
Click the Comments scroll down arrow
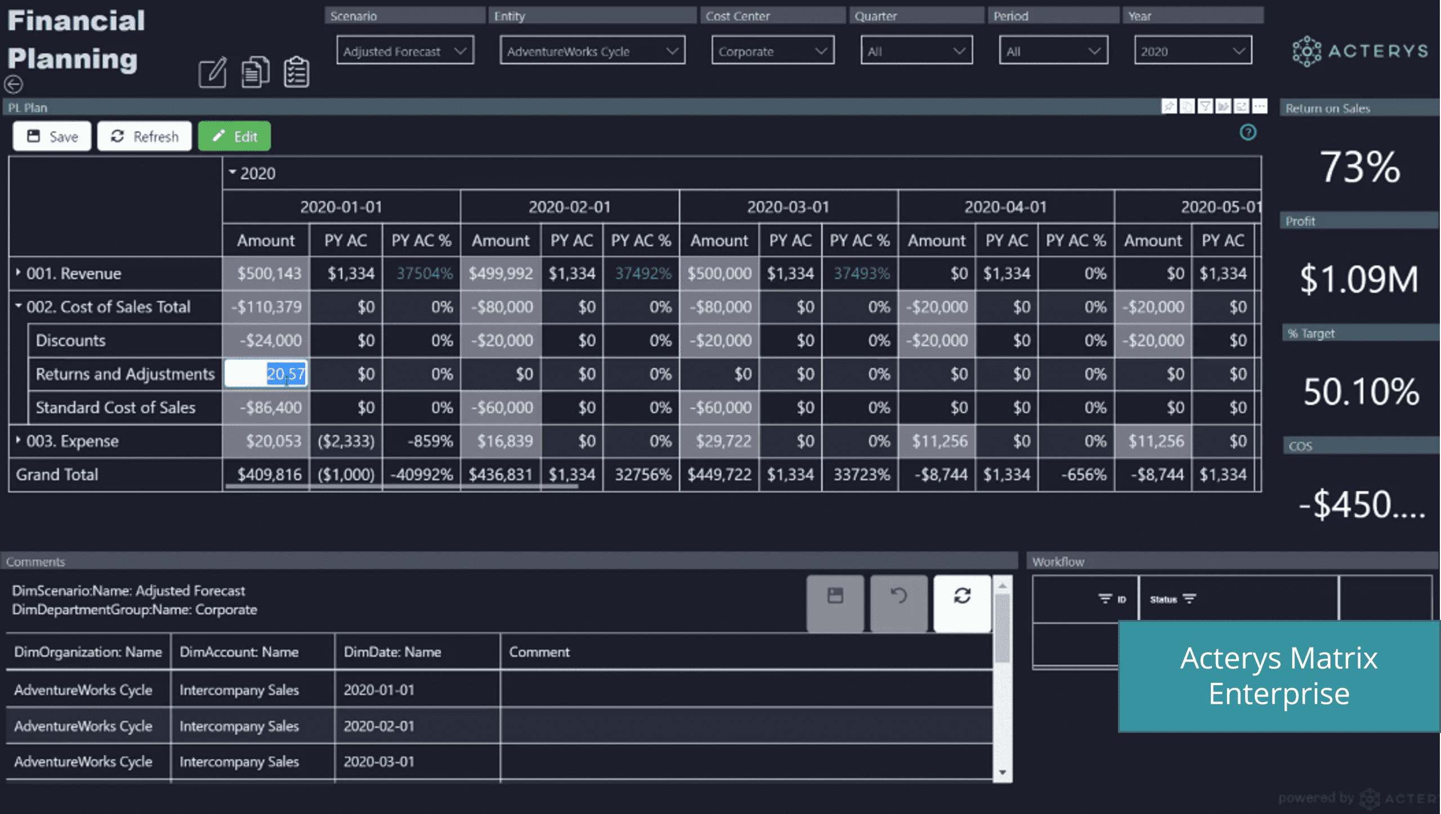click(1002, 772)
